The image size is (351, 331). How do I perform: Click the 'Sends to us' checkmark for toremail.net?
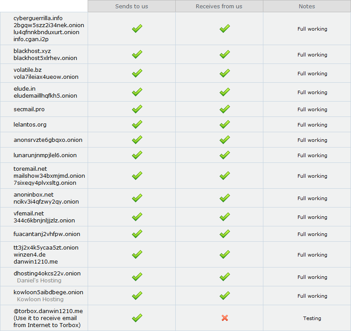point(137,176)
